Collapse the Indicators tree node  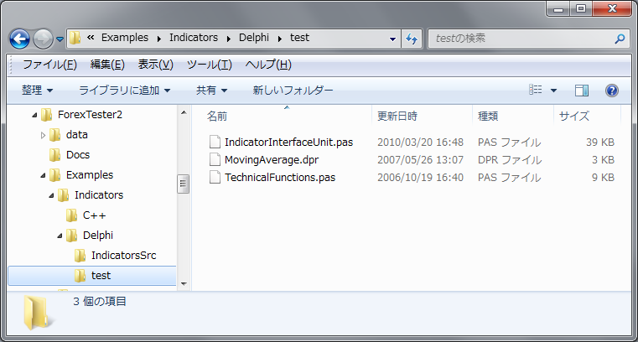click(51, 195)
